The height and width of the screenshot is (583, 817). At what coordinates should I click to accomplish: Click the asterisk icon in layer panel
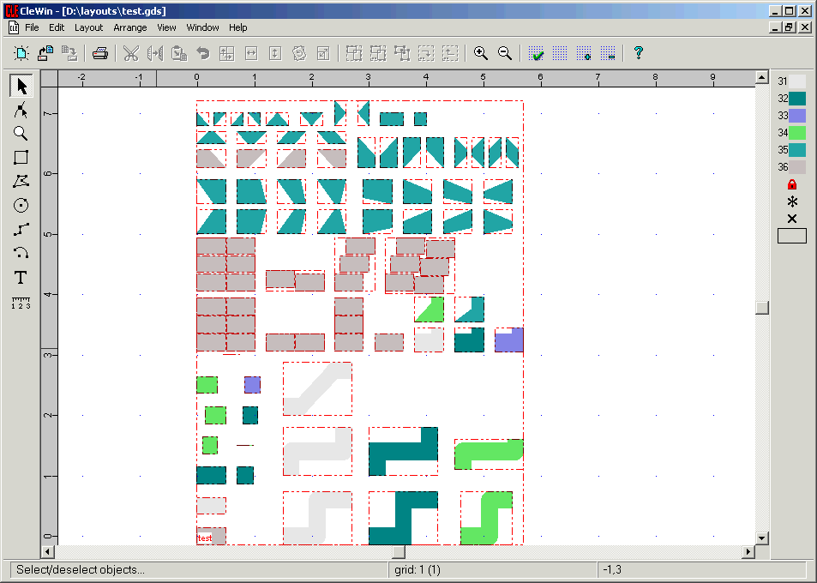tap(792, 201)
